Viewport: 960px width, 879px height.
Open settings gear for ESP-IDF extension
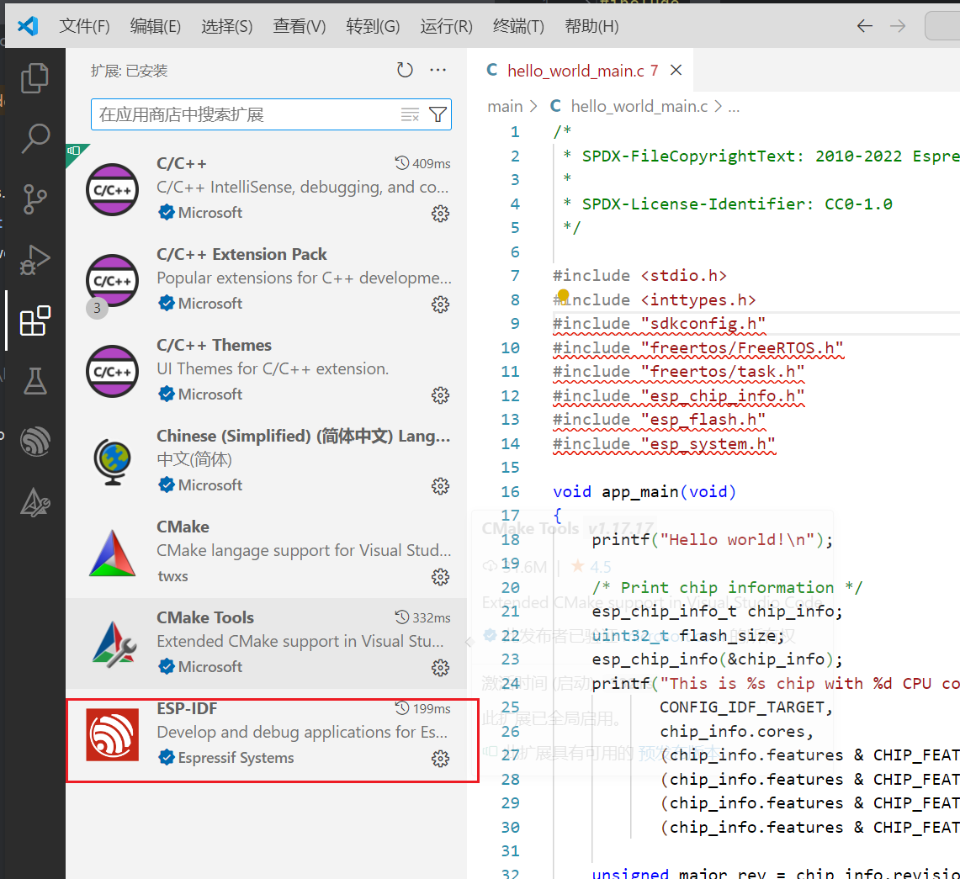(440, 759)
